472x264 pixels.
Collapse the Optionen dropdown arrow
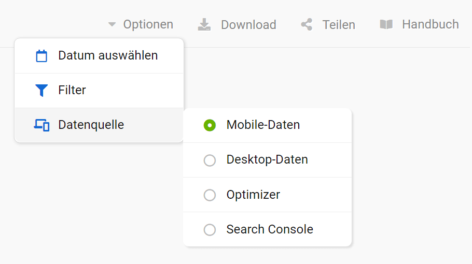[112, 24]
